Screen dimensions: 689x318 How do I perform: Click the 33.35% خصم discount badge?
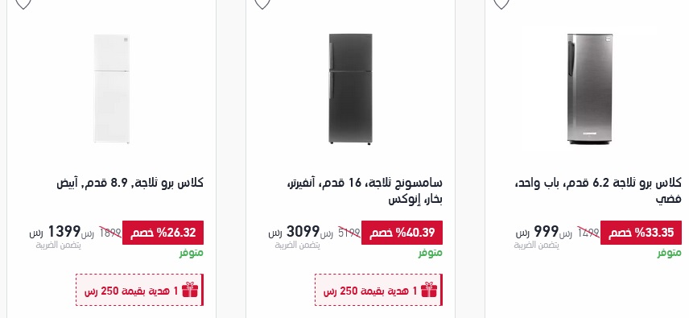[641, 233]
